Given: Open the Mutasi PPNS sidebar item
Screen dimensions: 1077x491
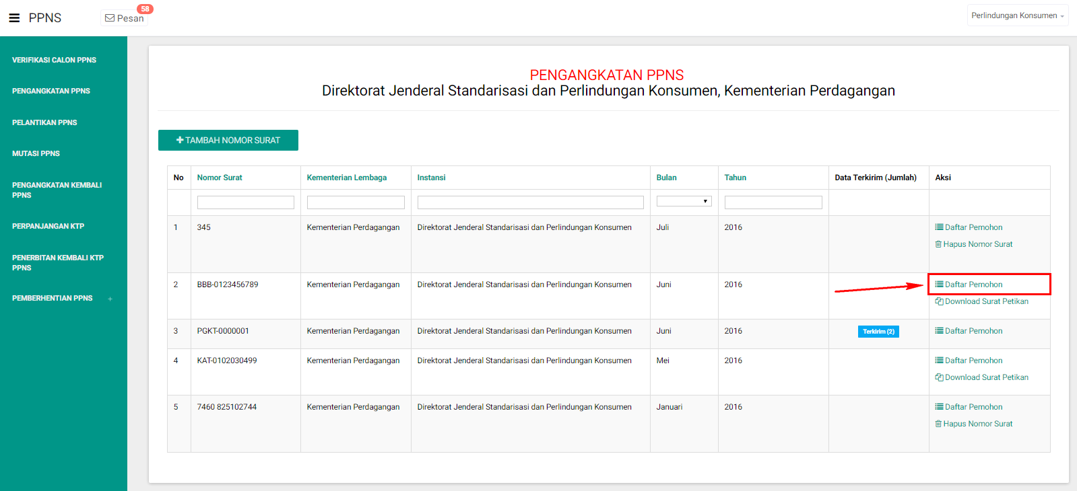Looking at the screenshot, I should pyautogui.click(x=36, y=153).
